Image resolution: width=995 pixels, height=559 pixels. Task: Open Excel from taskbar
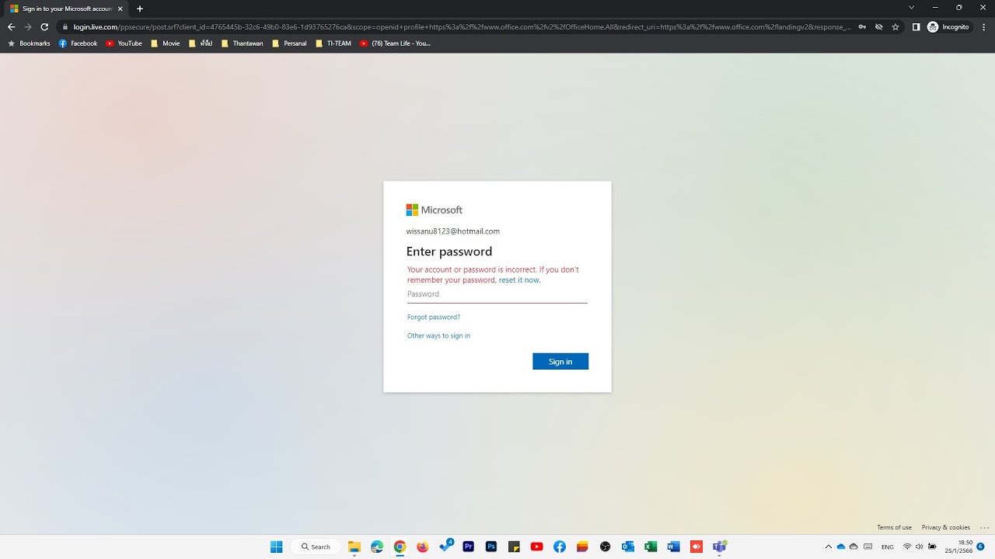651,547
